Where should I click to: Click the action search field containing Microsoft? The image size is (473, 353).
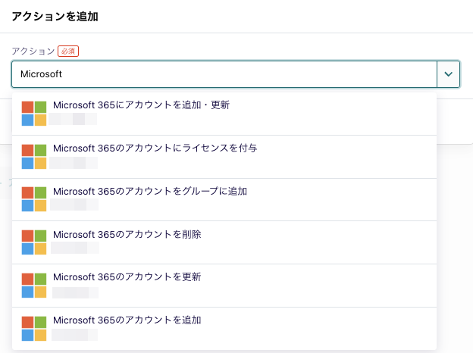click(224, 74)
